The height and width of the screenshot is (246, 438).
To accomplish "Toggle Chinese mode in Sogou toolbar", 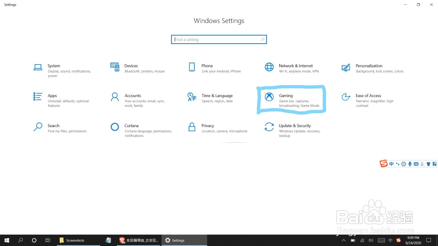I will [391, 164].
